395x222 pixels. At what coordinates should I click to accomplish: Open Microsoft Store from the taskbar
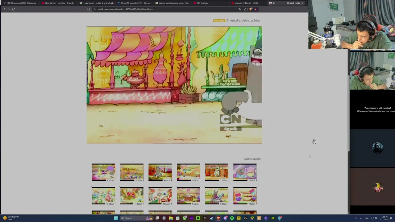tap(177, 218)
